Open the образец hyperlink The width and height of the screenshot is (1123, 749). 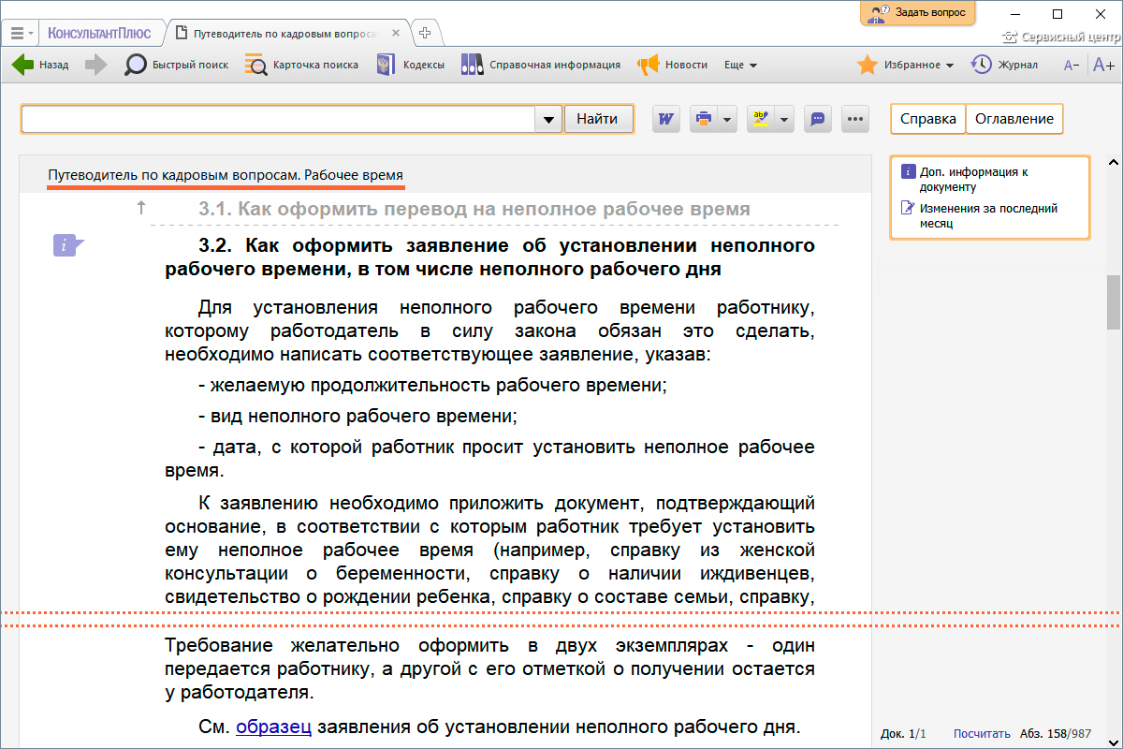[x=273, y=727]
